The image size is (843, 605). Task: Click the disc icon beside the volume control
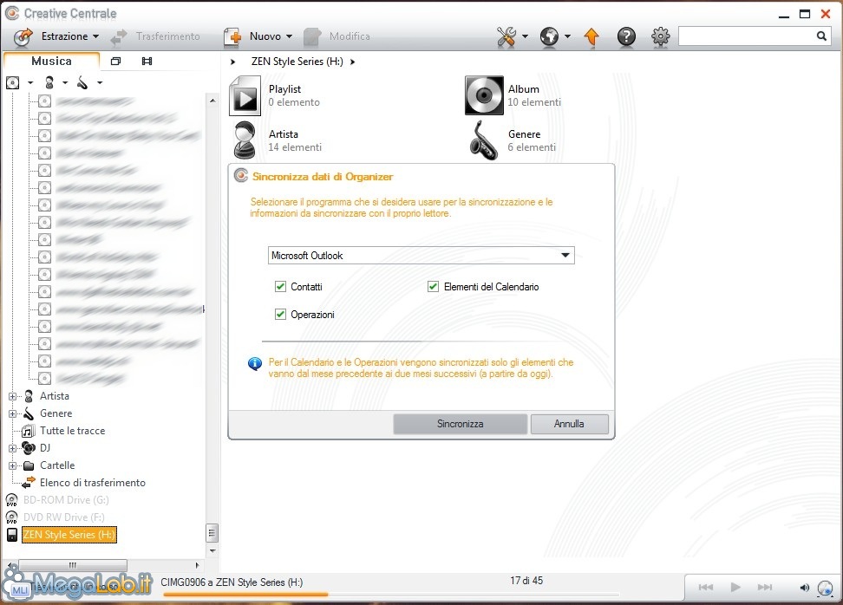click(x=825, y=588)
